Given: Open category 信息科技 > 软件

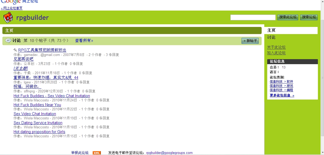Looking at the screenshot, I should (282, 82).
